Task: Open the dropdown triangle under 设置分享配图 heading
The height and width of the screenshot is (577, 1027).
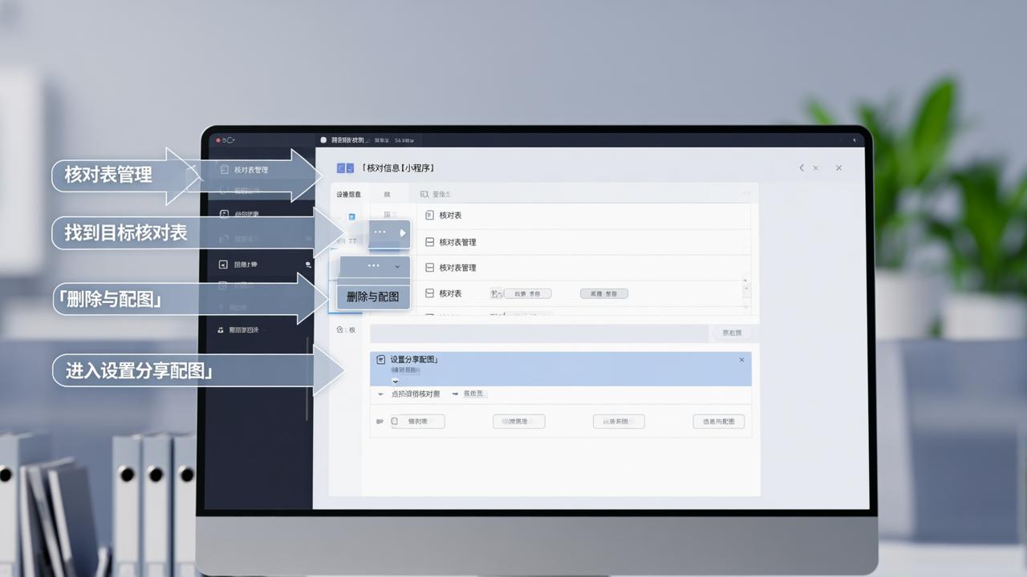Action: pos(395,381)
